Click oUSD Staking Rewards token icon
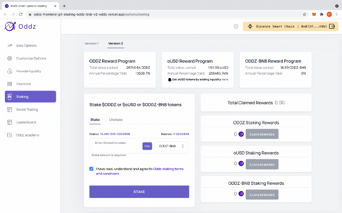This screenshot has width=342, height=213. [x=241, y=163]
